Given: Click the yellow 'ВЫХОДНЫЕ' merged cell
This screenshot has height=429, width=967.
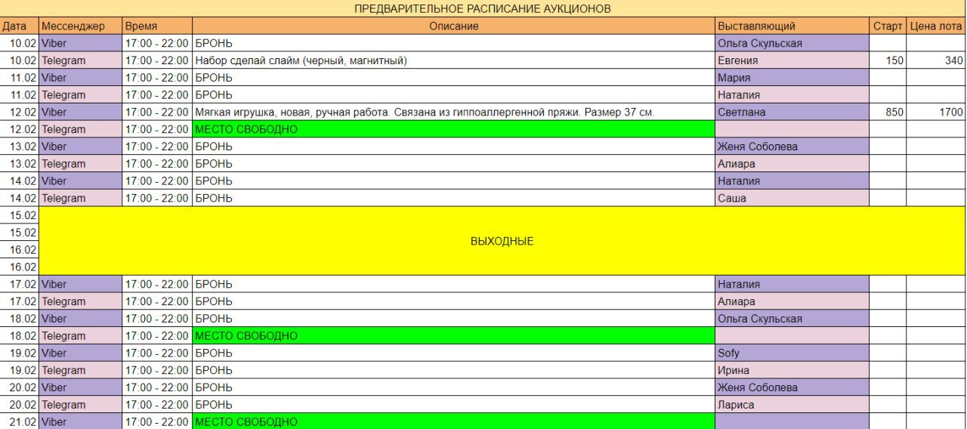Looking at the screenshot, I should [x=502, y=241].
